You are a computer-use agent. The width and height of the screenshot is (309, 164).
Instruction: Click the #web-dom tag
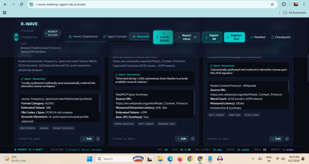click(234, 115)
